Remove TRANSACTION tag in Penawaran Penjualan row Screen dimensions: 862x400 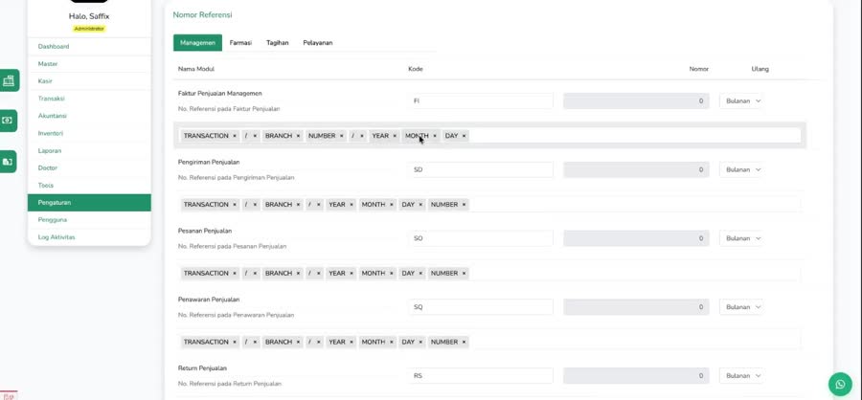click(x=235, y=342)
